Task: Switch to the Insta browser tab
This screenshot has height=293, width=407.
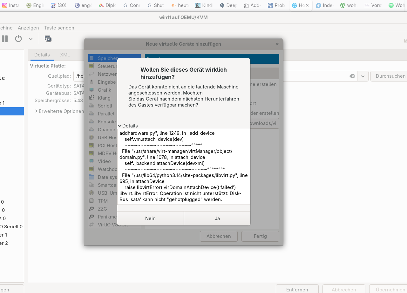Action: 11,5
